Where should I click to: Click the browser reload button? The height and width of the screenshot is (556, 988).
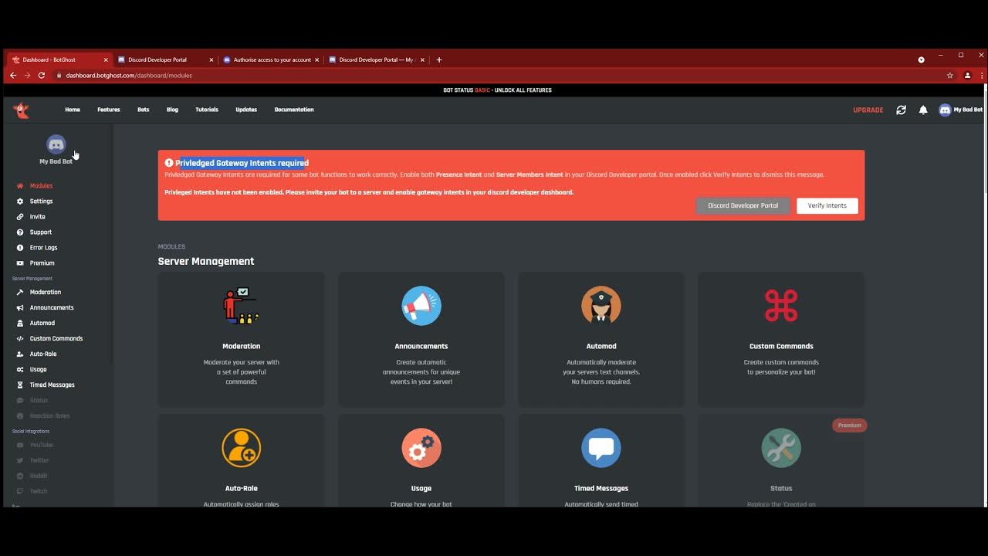(42, 75)
